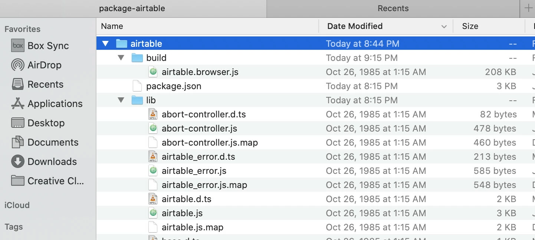The image size is (535, 240).
Task: Select the abort-controller.d.ts file name
Action: 204,114
